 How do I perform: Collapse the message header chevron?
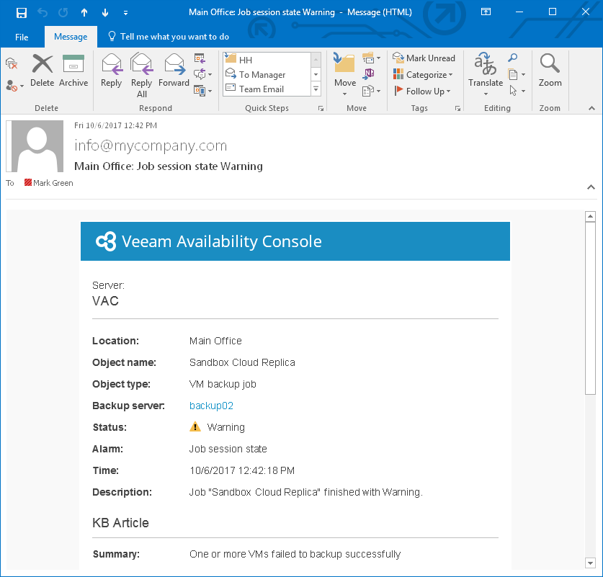click(590, 187)
